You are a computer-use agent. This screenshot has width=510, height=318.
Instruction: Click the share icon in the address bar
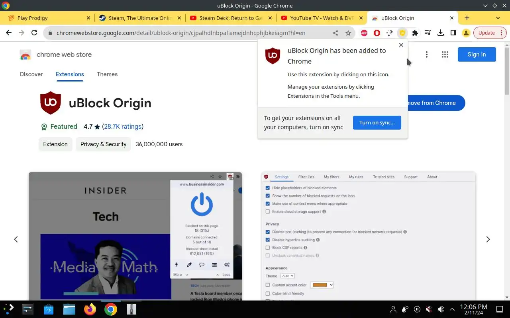tap(335, 33)
